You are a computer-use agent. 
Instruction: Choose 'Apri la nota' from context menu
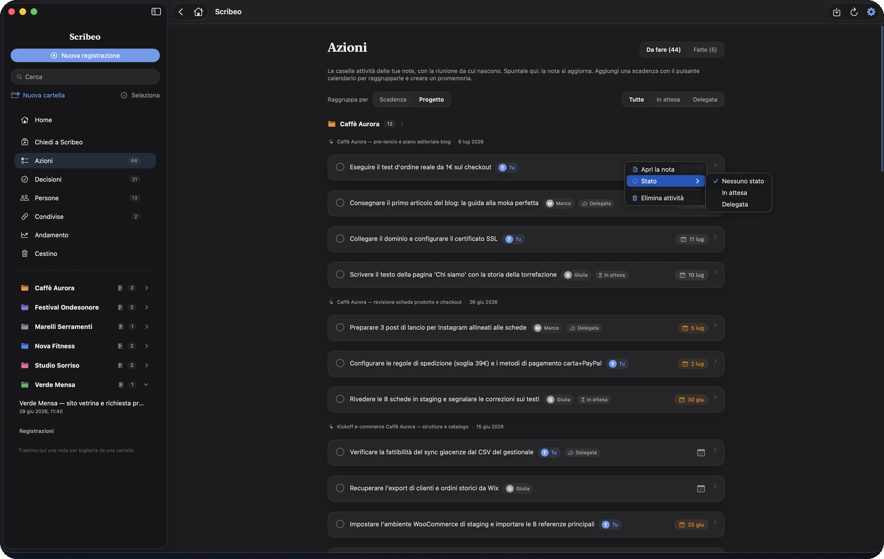click(x=666, y=169)
